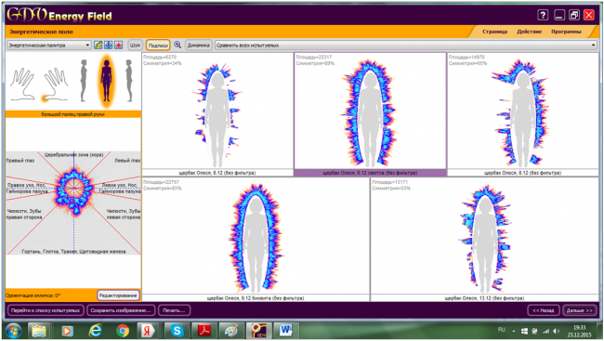Click the Ориентация эллипса: 0° label
The image size is (604, 341).
coord(33,295)
